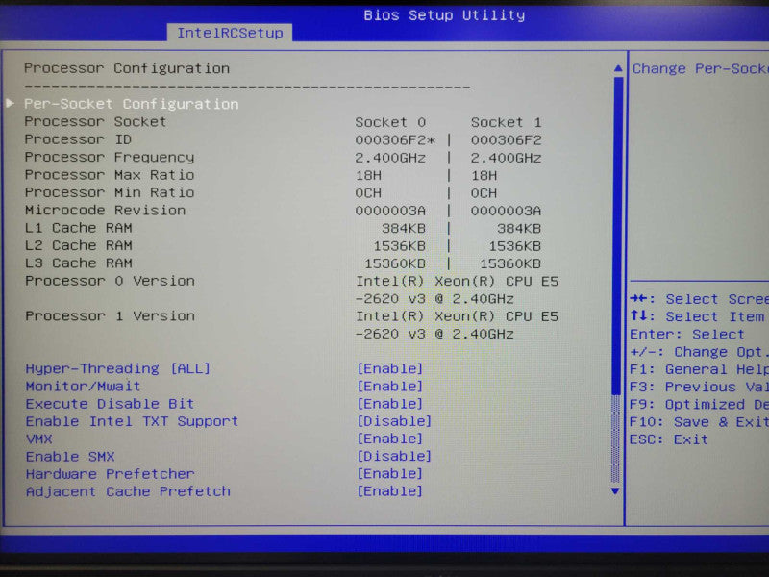The height and width of the screenshot is (577, 769).
Task: Click Socket 1 Processor ID 000306F2
Action: click(507, 140)
